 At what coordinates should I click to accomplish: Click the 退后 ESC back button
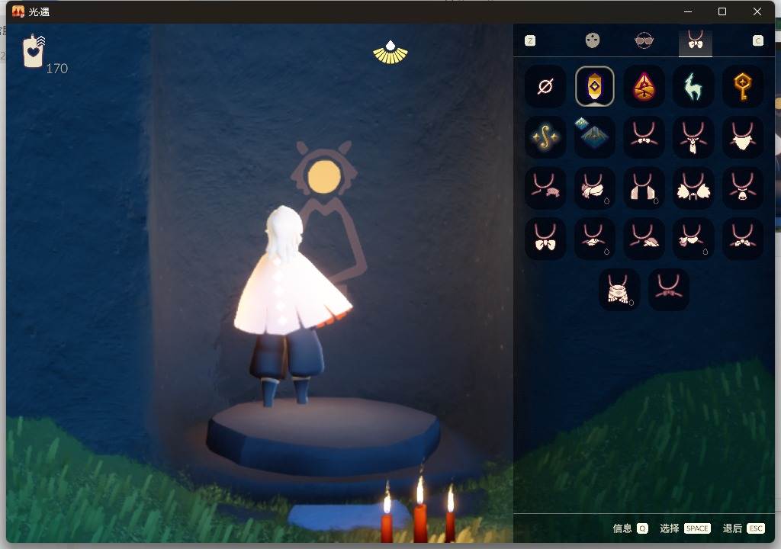point(744,528)
